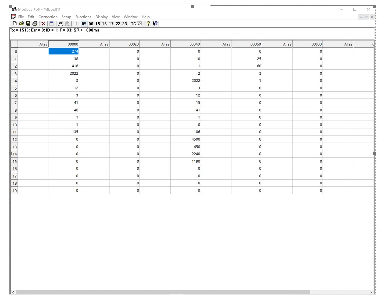The image size is (380, 295).
Task: Click horizontal scrollbar left arrow
Action: coord(13,292)
